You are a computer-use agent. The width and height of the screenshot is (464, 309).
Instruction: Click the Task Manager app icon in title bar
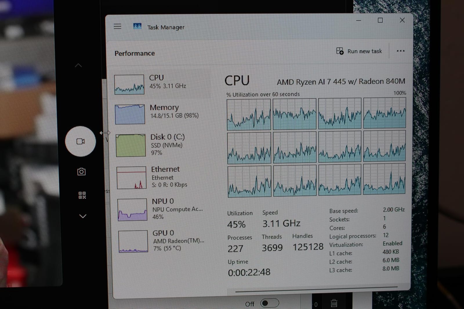click(137, 26)
